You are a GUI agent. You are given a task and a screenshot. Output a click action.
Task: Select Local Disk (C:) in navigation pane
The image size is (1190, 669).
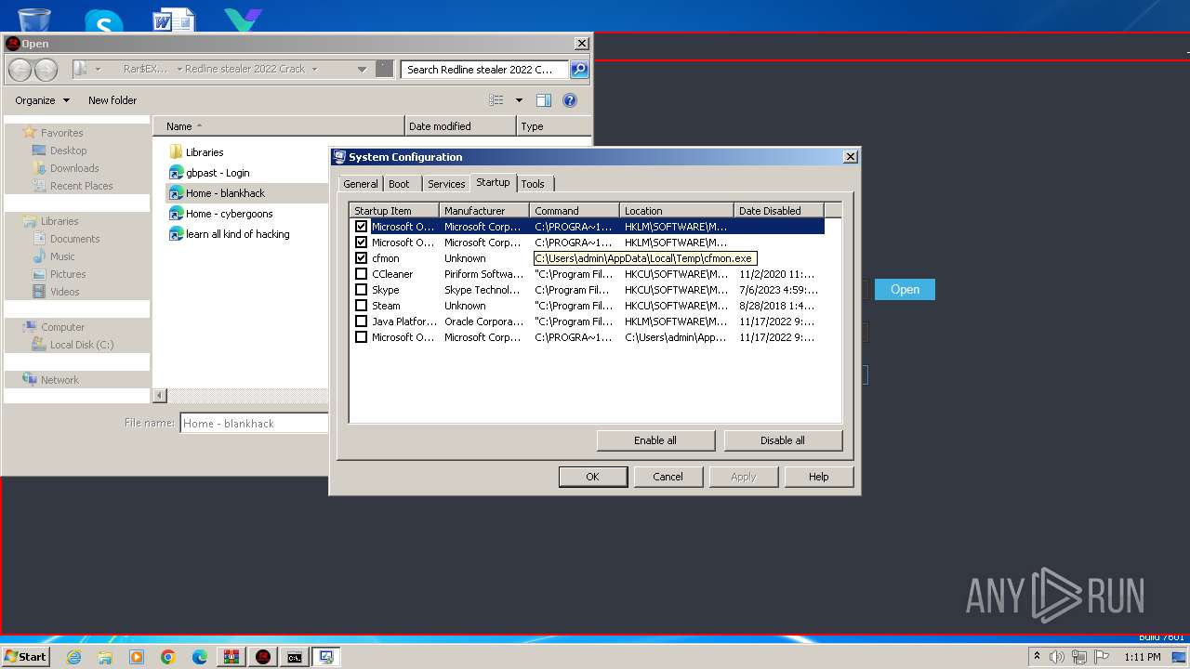pos(82,345)
